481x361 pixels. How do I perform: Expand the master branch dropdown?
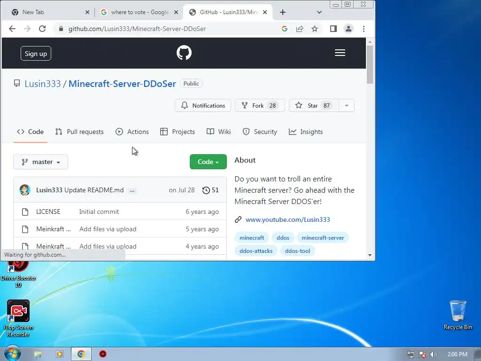pyautogui.click(x=40, y=162)
